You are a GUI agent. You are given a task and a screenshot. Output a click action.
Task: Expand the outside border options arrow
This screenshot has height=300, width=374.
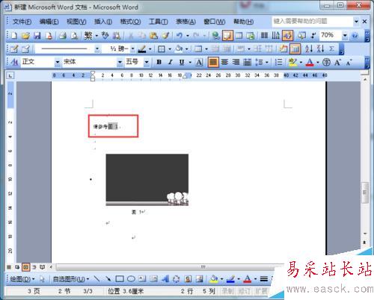pyautogui.click(x=170, y=49)
